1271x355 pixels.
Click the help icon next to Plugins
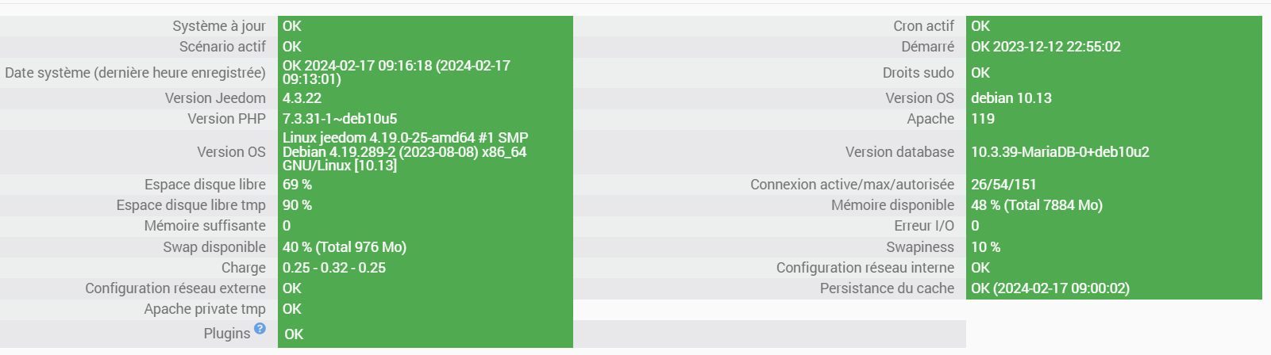[x=260, y=328]
